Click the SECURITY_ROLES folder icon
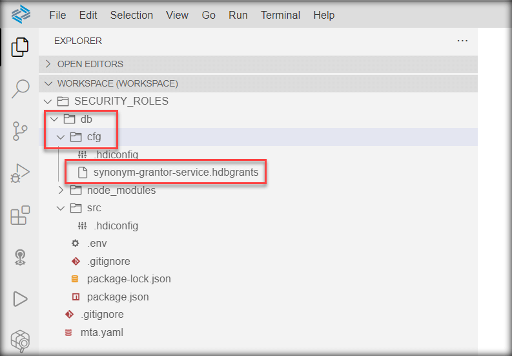Screen dimensions: 512x356 point(63,101)
